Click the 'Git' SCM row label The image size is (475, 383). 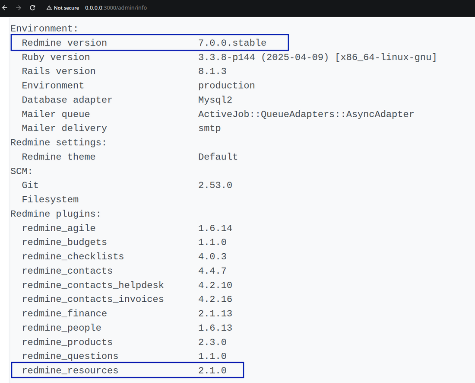pos(30,185)
